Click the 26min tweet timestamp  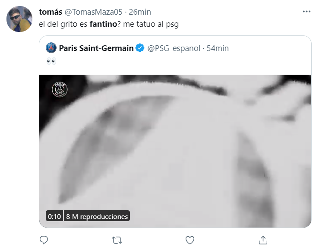point(140,12)
